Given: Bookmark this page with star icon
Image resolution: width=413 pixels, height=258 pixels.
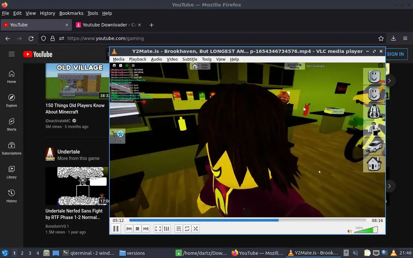Looking at the screenshot, I should coord(381,38).
